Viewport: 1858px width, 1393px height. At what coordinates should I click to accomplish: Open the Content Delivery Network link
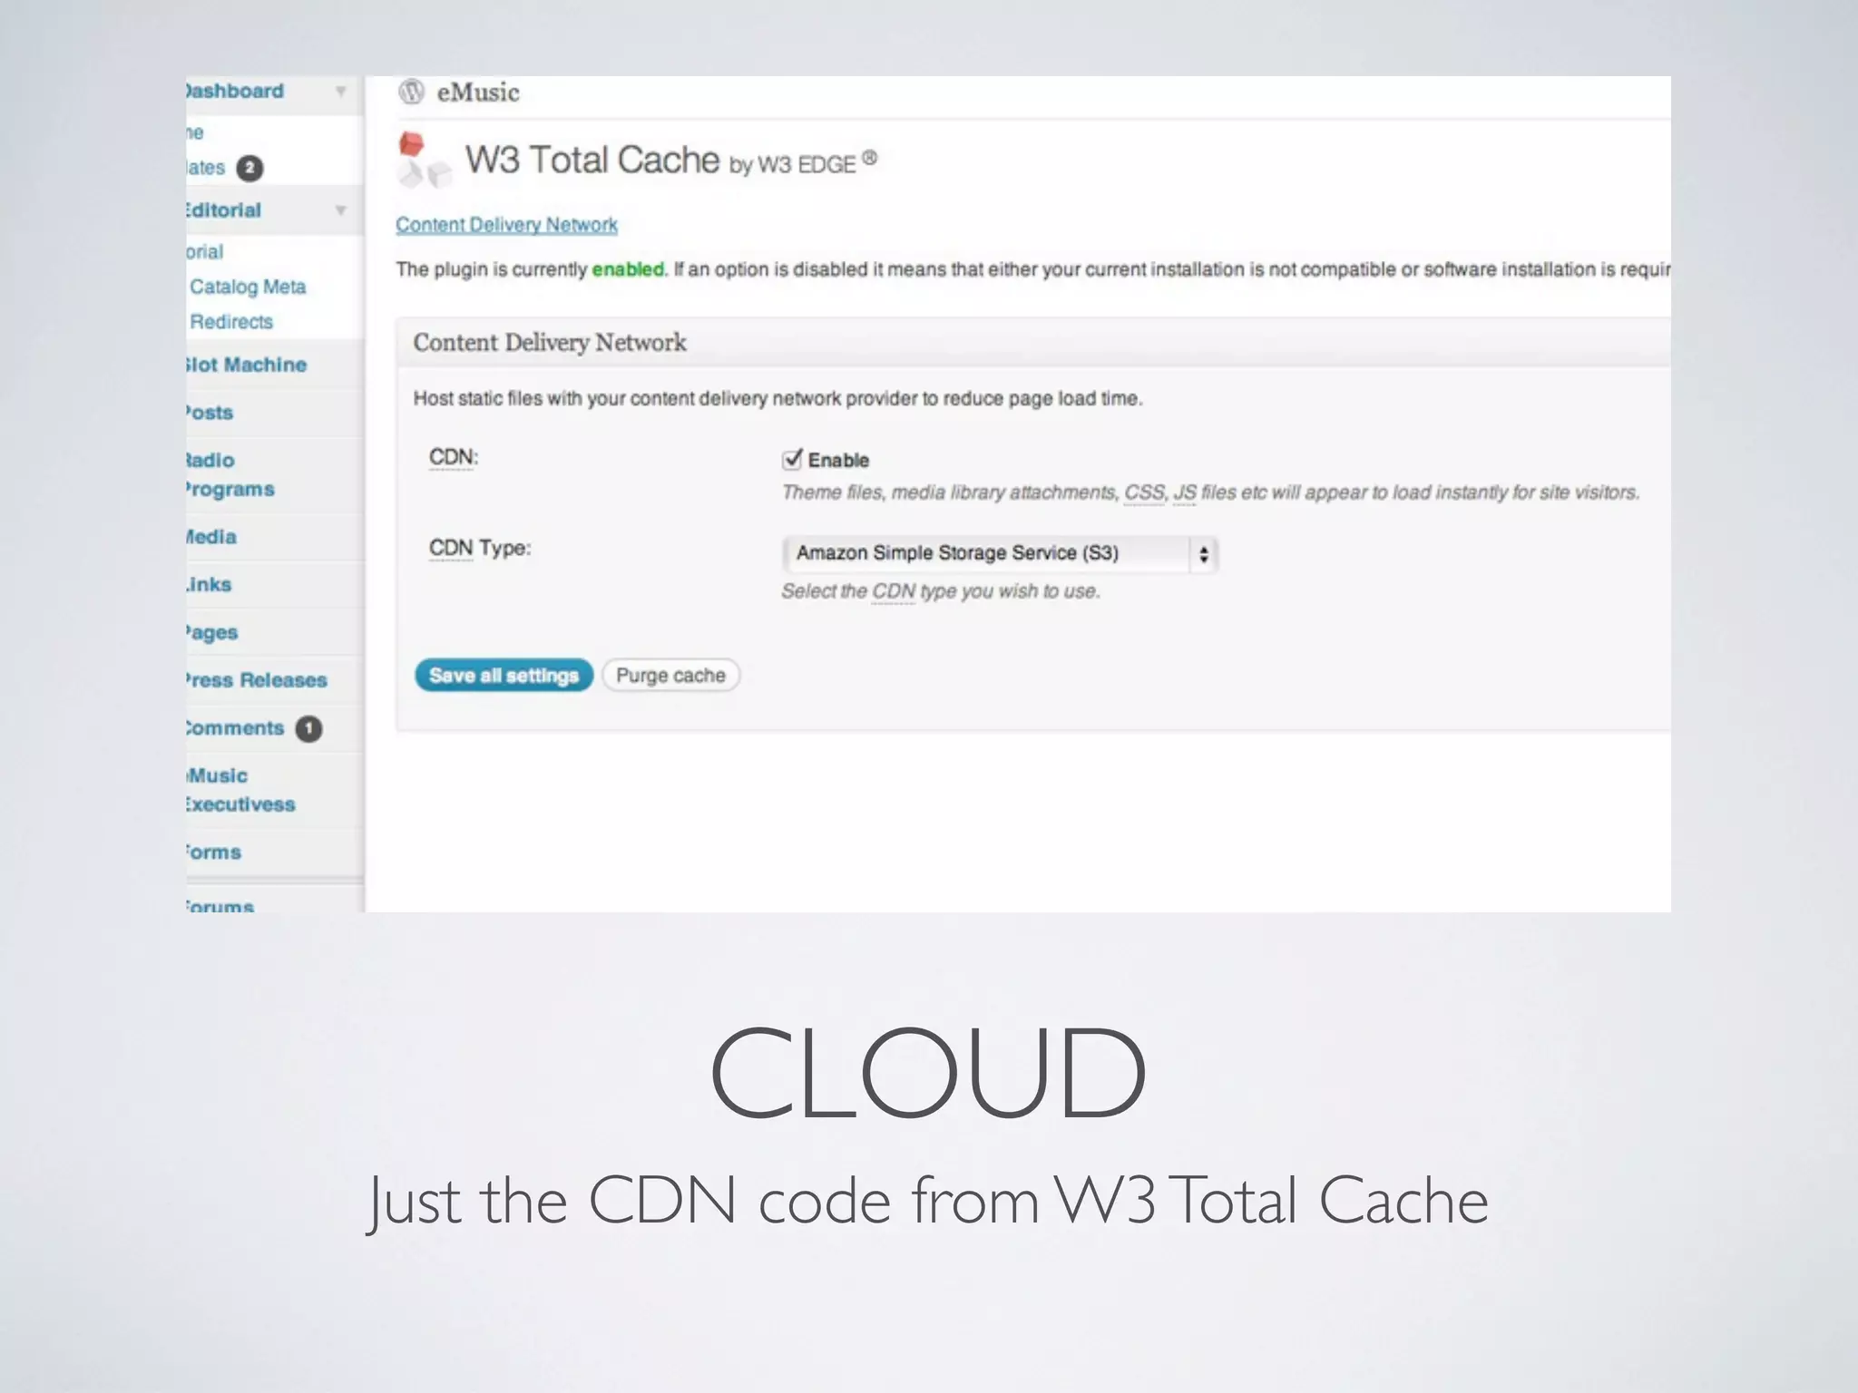click(506, 225)
